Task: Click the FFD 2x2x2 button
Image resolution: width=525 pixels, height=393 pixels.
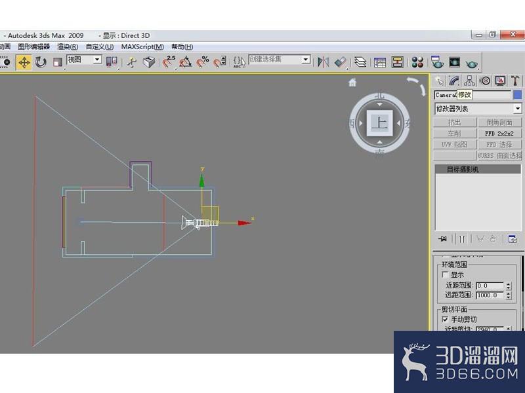Action: pos(499,134)
